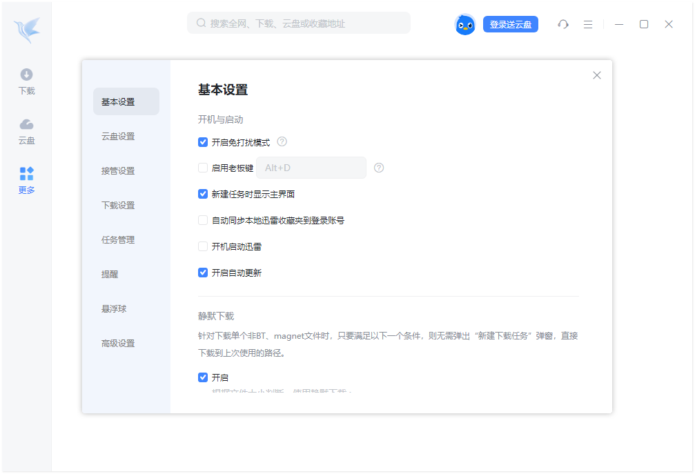Open the 下载 panel in the left sidebar
The image size is (695, 474).
[26, 81]
